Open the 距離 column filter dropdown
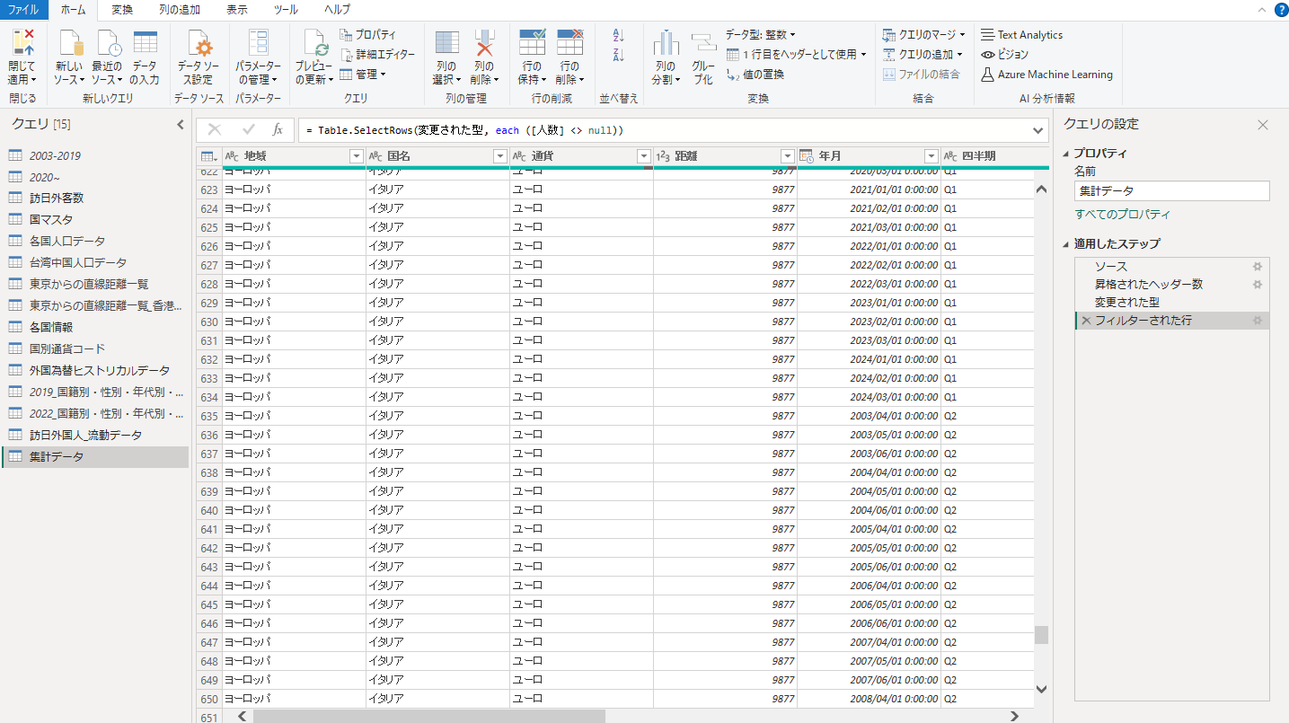The width and height of the screenshot is (1289, 723). [x=788, y=156]
